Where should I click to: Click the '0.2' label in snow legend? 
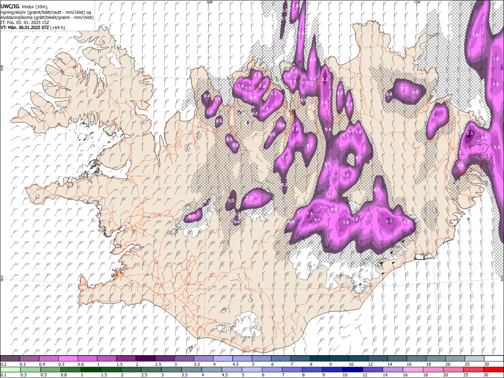(x=3, y=364)
